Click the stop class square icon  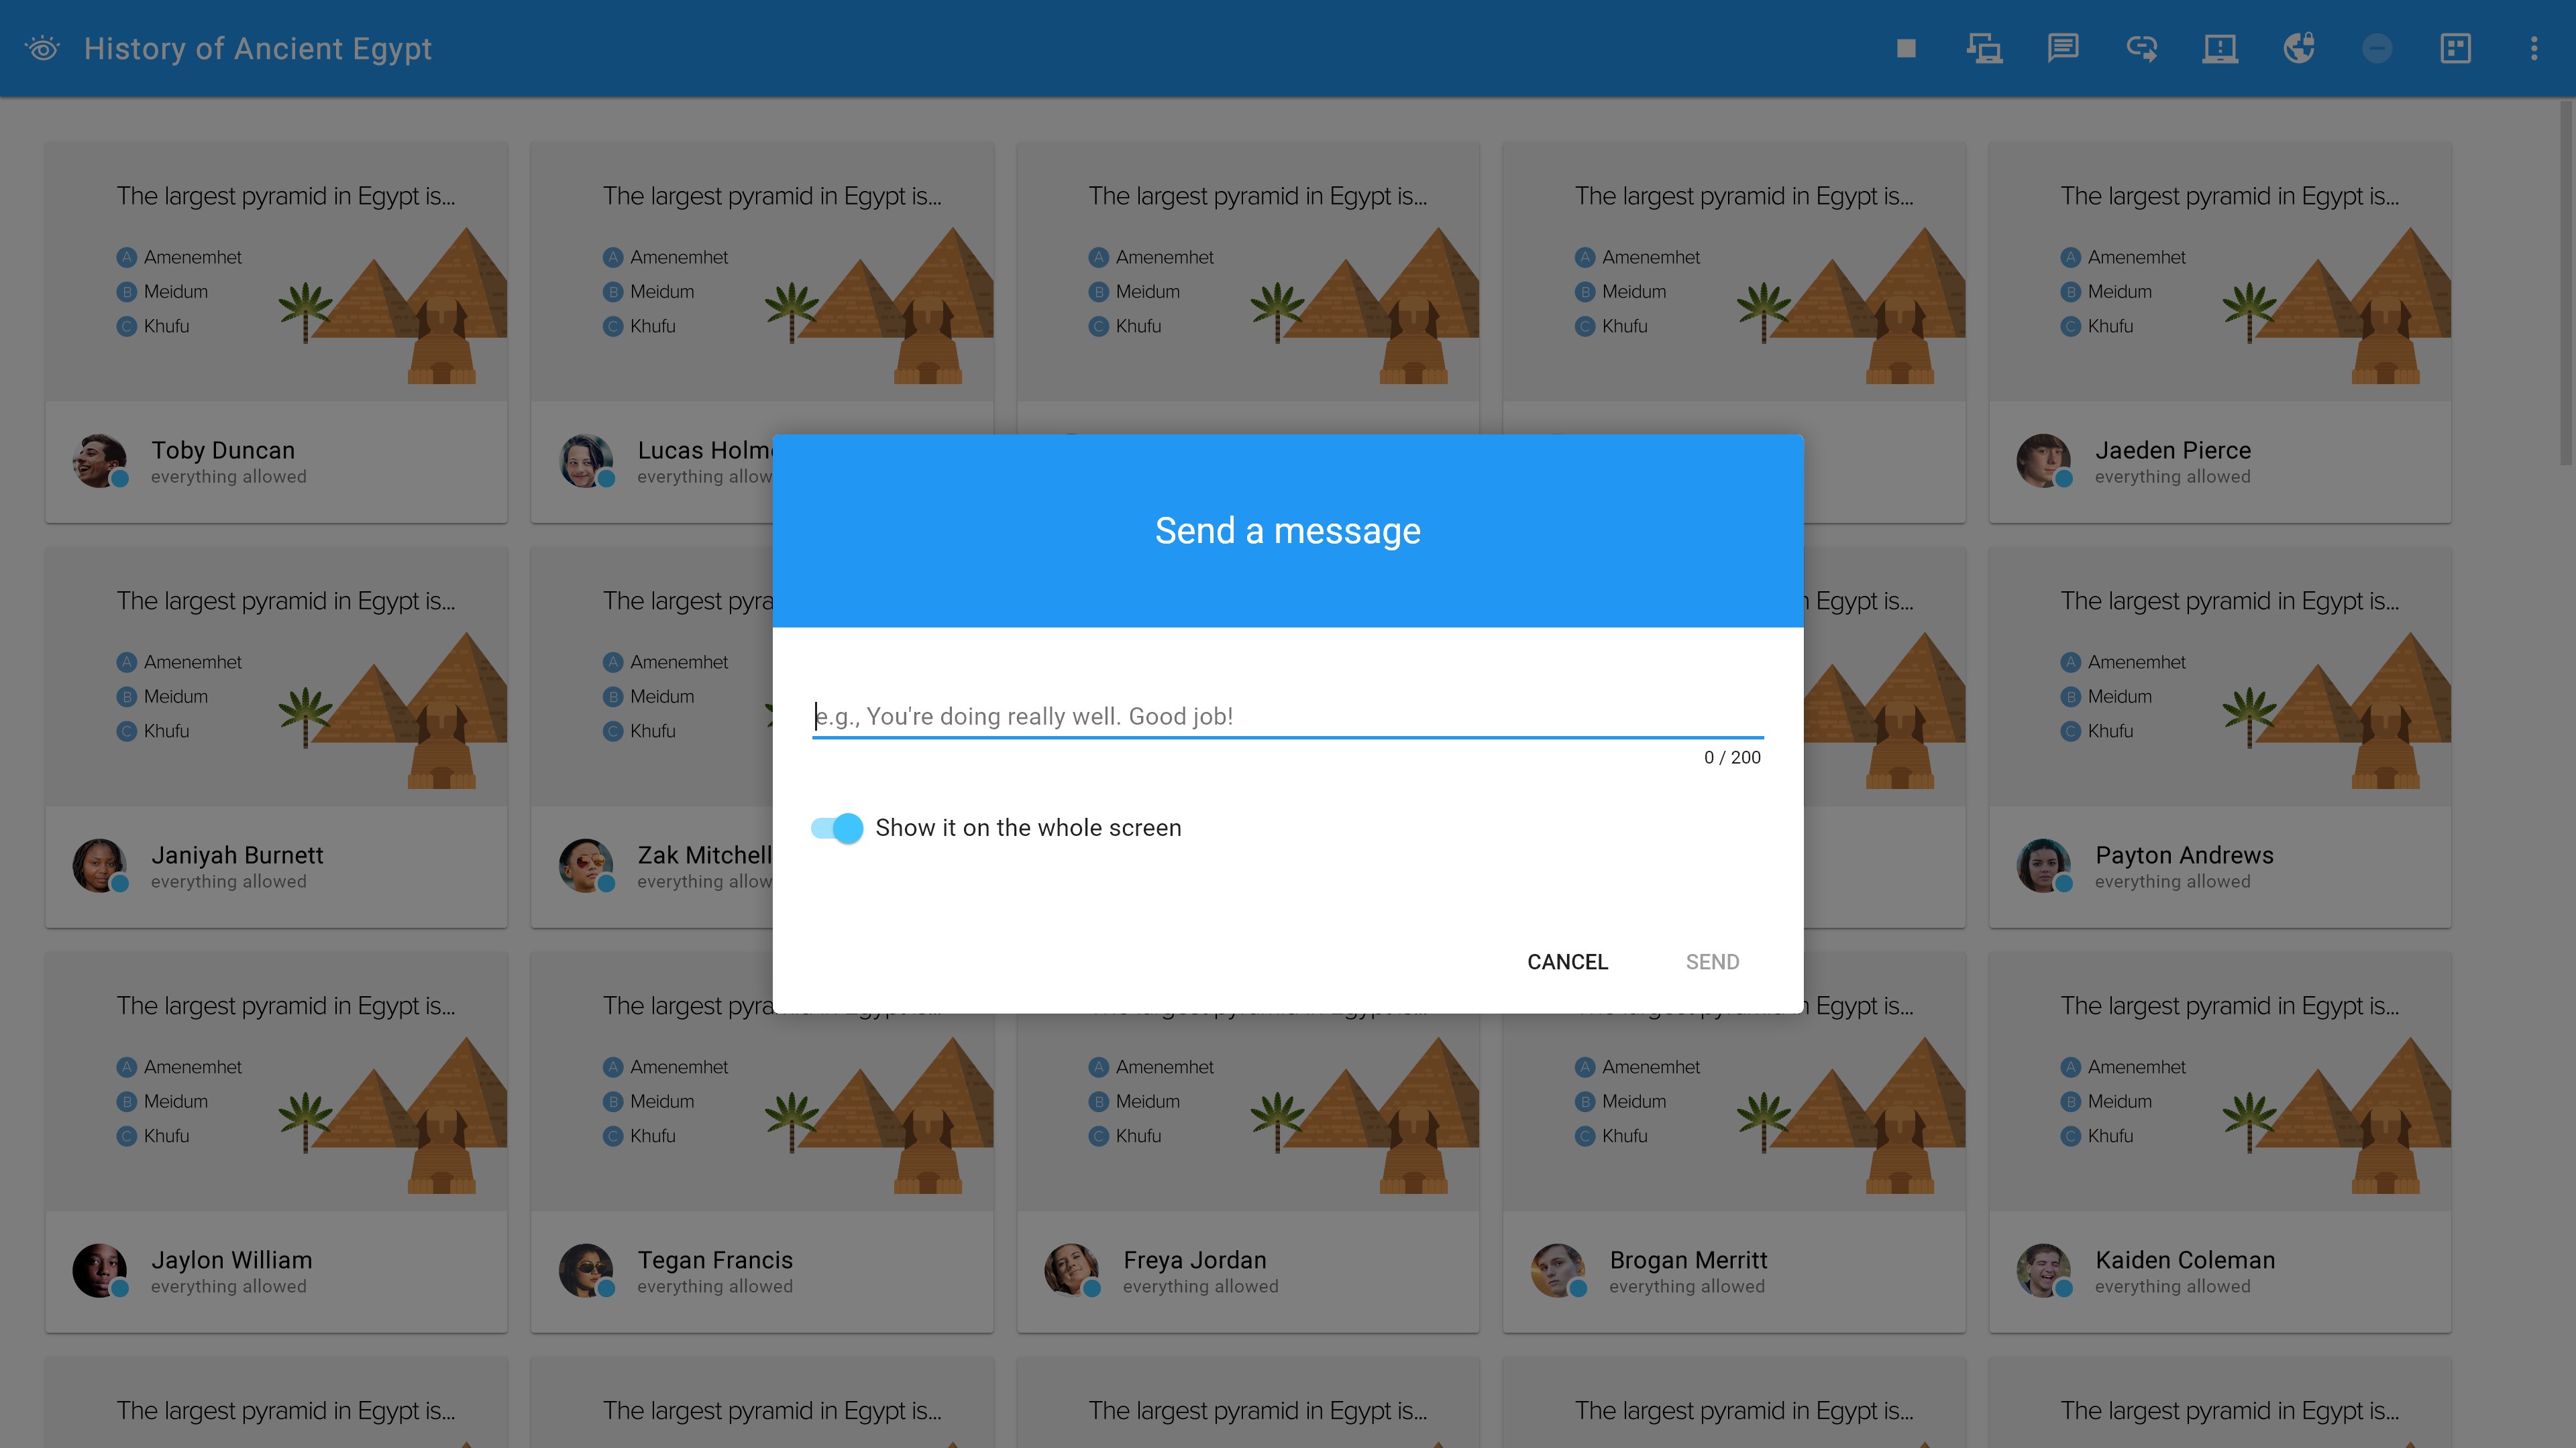[1906, 48]
